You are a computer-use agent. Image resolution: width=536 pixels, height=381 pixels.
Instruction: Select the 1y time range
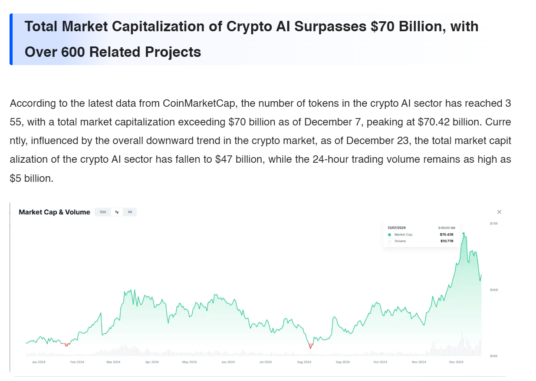(116, 212)
